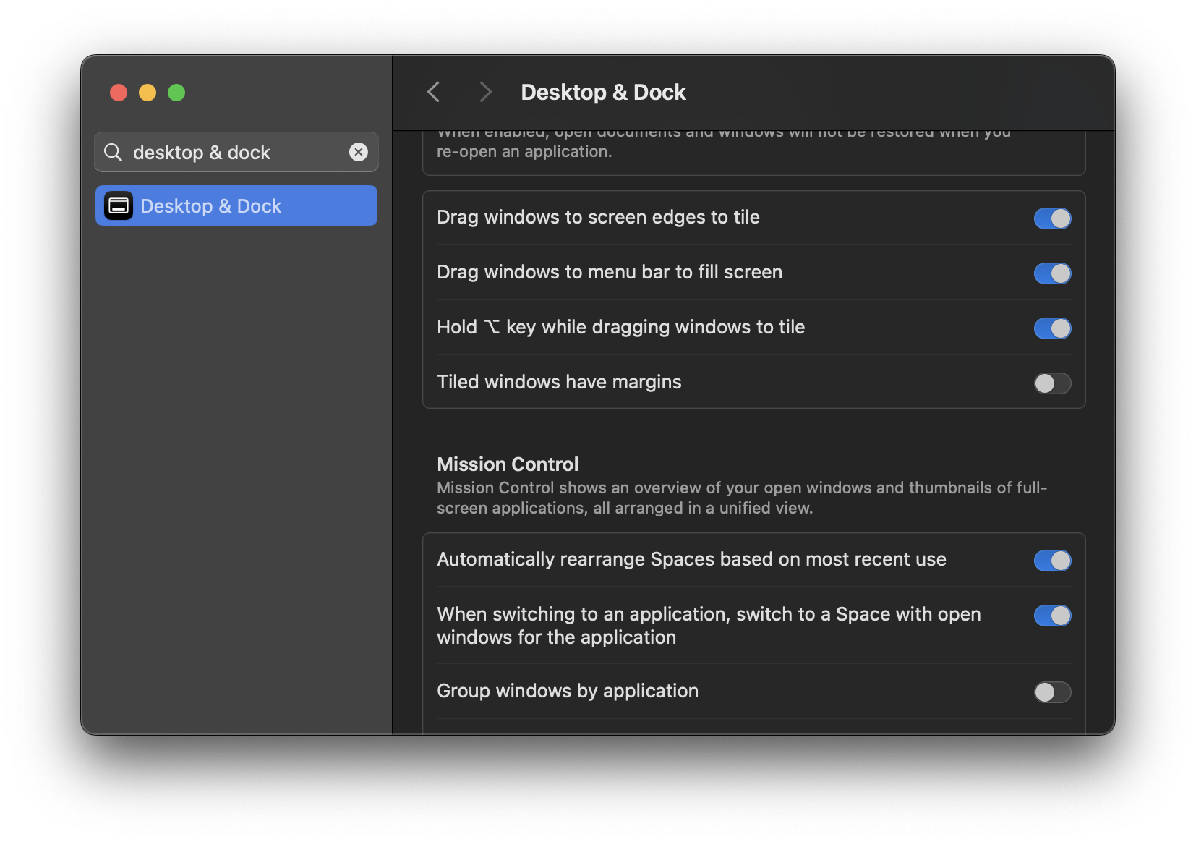The image size is (1196, 842).
Task: Click 'When switching to an application' label text
Action: tap(709, 626)
